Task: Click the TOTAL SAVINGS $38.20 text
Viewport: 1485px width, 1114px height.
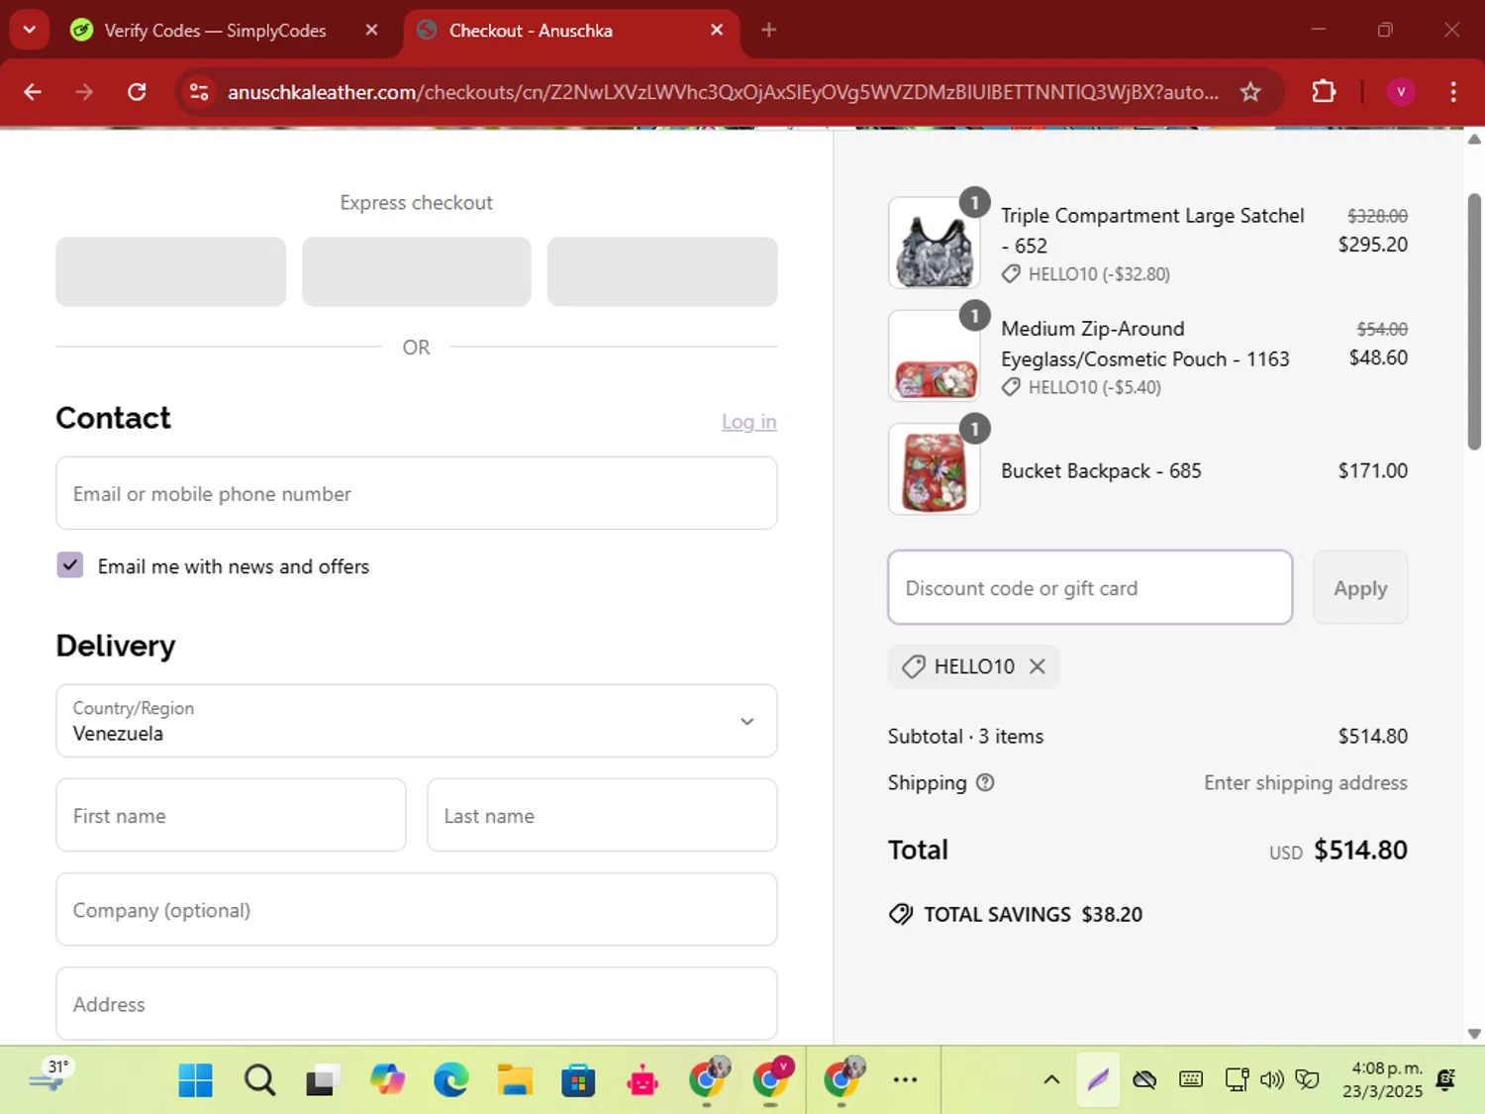Action: pos(1033,914)
